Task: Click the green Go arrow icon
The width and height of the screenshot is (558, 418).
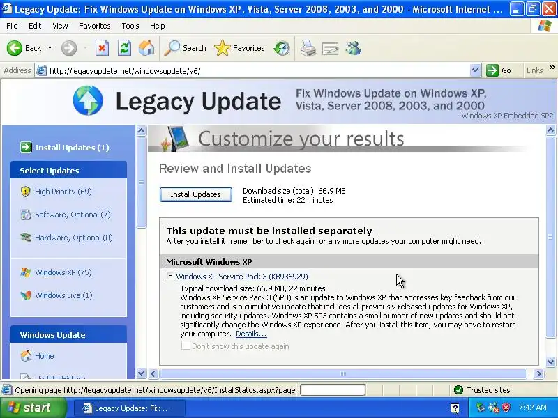Action: [x=492, y=70]
